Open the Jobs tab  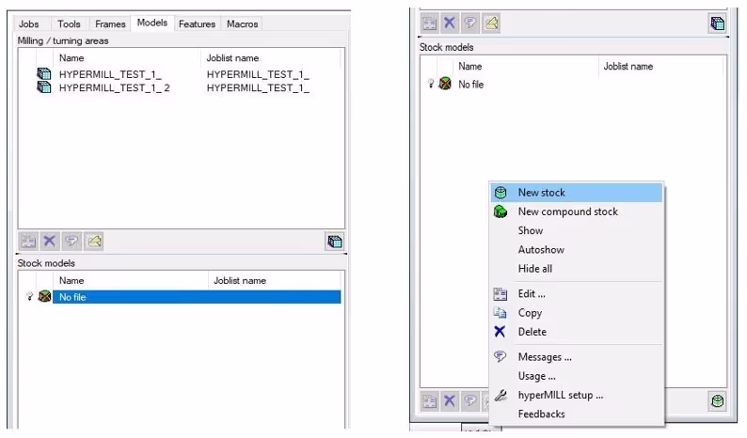coord(28,23)
